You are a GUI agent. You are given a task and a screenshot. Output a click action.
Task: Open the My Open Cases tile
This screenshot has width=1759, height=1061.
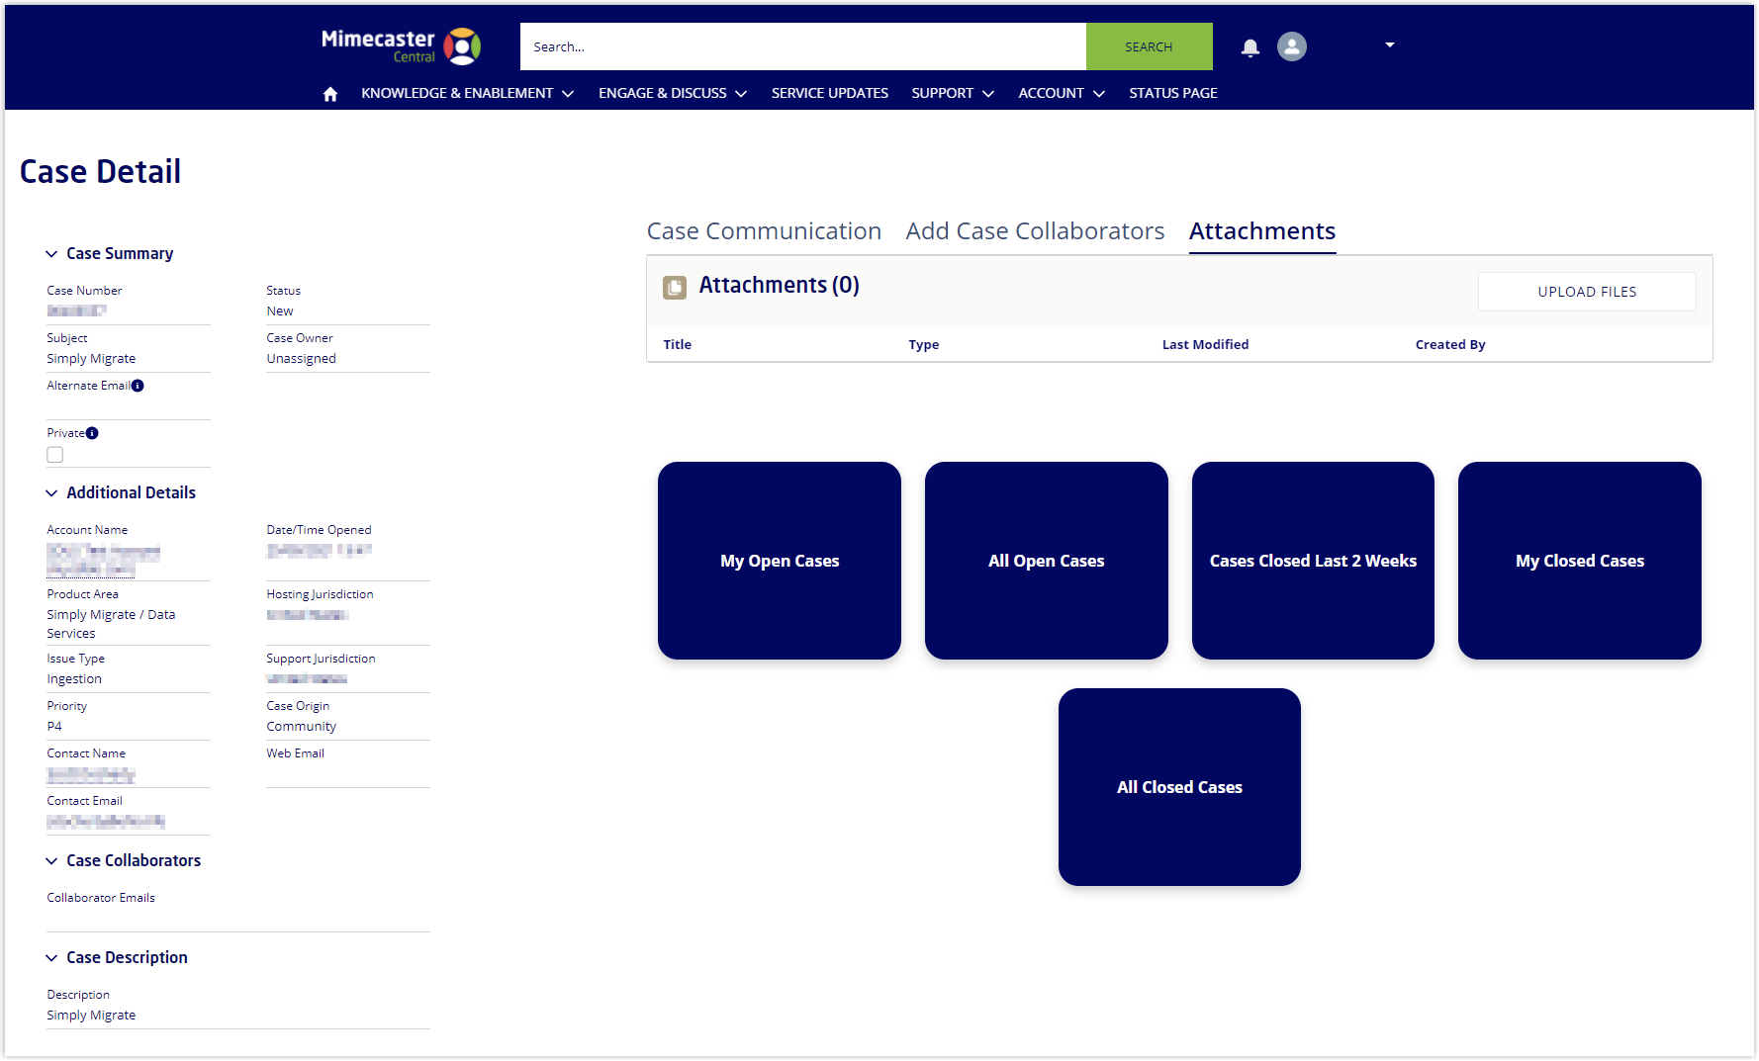(780, 561)
